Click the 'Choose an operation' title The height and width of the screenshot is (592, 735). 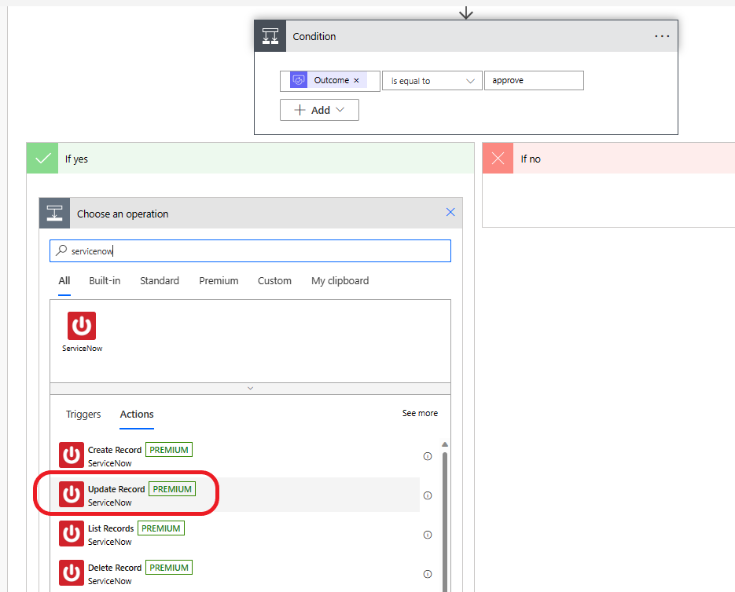tap(123, 214)
